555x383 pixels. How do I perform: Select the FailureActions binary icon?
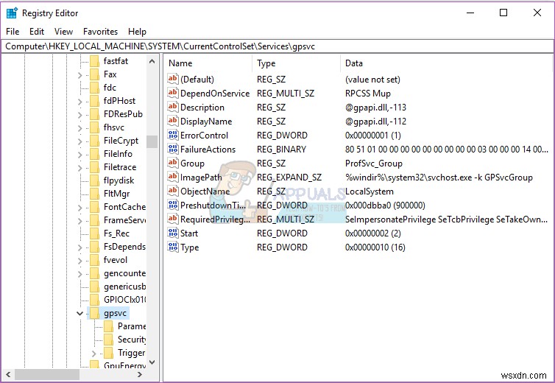[173, 150]
